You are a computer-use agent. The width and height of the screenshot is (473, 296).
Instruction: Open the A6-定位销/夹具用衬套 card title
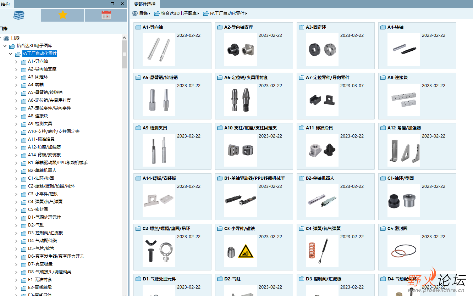click(246, 78)
